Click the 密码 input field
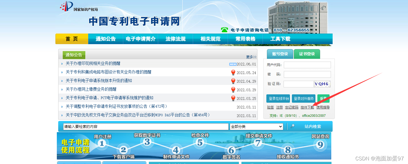The height and width of the screenshot is (164, 408). point(307,74)
